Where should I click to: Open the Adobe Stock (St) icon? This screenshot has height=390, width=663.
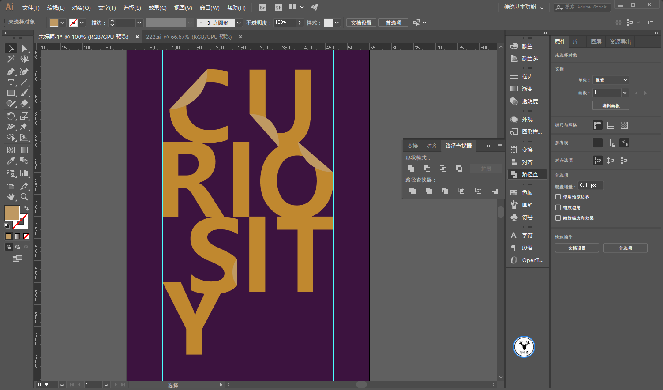click(278, 7)
